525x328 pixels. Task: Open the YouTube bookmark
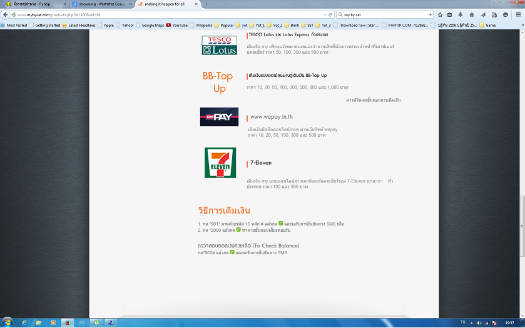click(177, 25)
